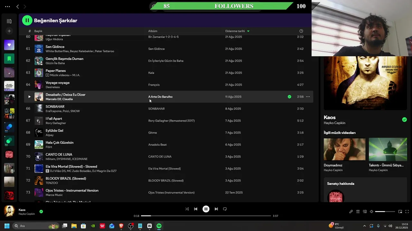Select the CANTO DE LUNA track title

click(59, 154)
